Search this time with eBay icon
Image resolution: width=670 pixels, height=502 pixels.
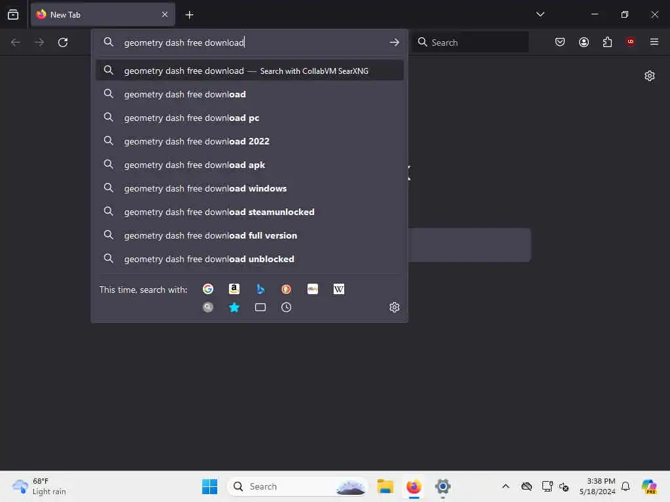click(x=313, y=289)
